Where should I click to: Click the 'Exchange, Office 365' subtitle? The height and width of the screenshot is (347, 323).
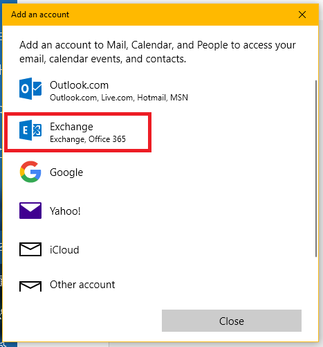pos(88,139)
